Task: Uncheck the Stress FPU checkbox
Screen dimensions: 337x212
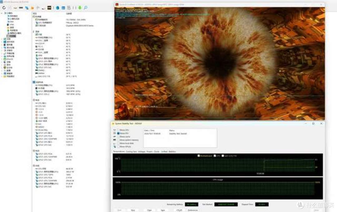Action: (118, 133)
